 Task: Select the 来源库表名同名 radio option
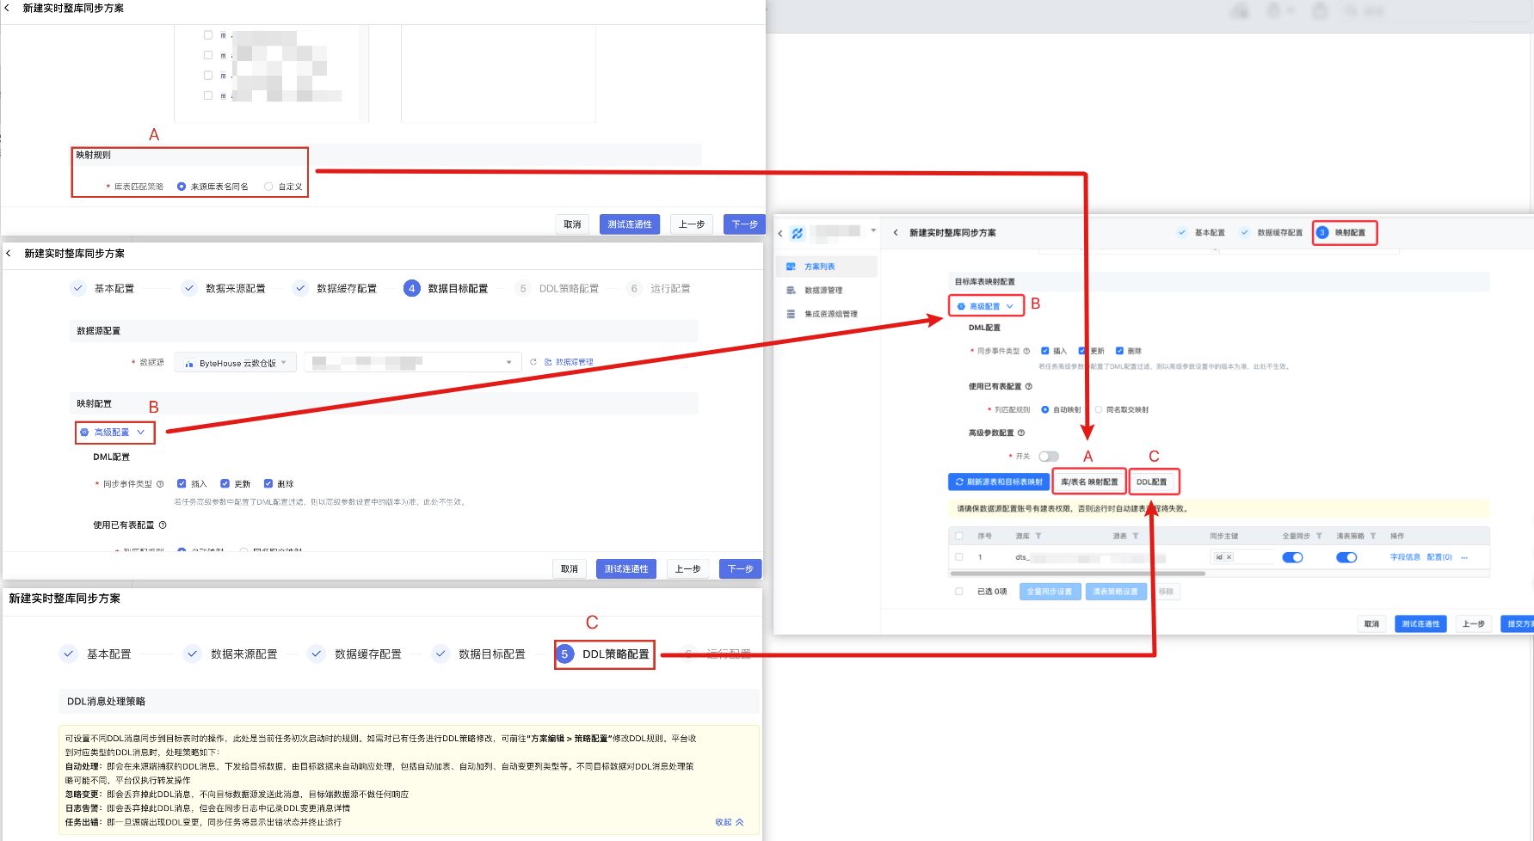tap(182, 187)
